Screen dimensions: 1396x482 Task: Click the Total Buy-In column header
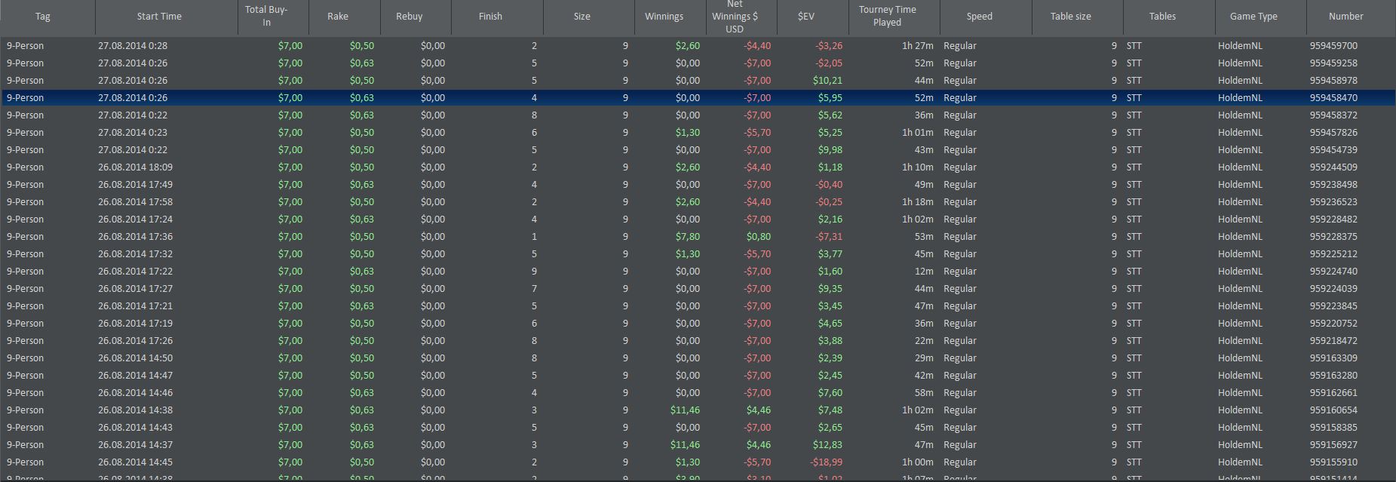[x=266, y=17]
